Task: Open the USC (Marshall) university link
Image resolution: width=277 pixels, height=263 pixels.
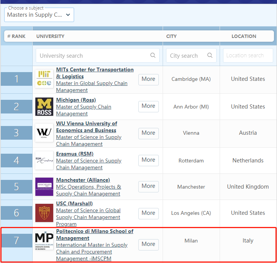Action: pos(74,203)
